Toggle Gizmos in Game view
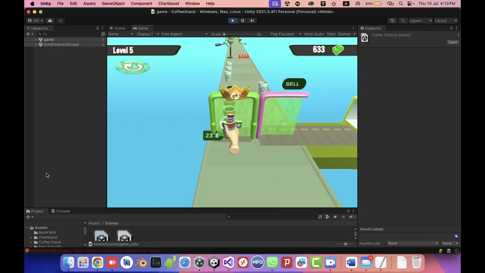 coord(344,34)
